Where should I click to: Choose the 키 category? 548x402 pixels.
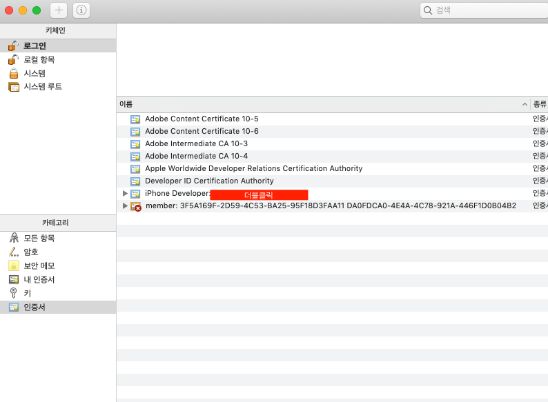pos(58,293)
